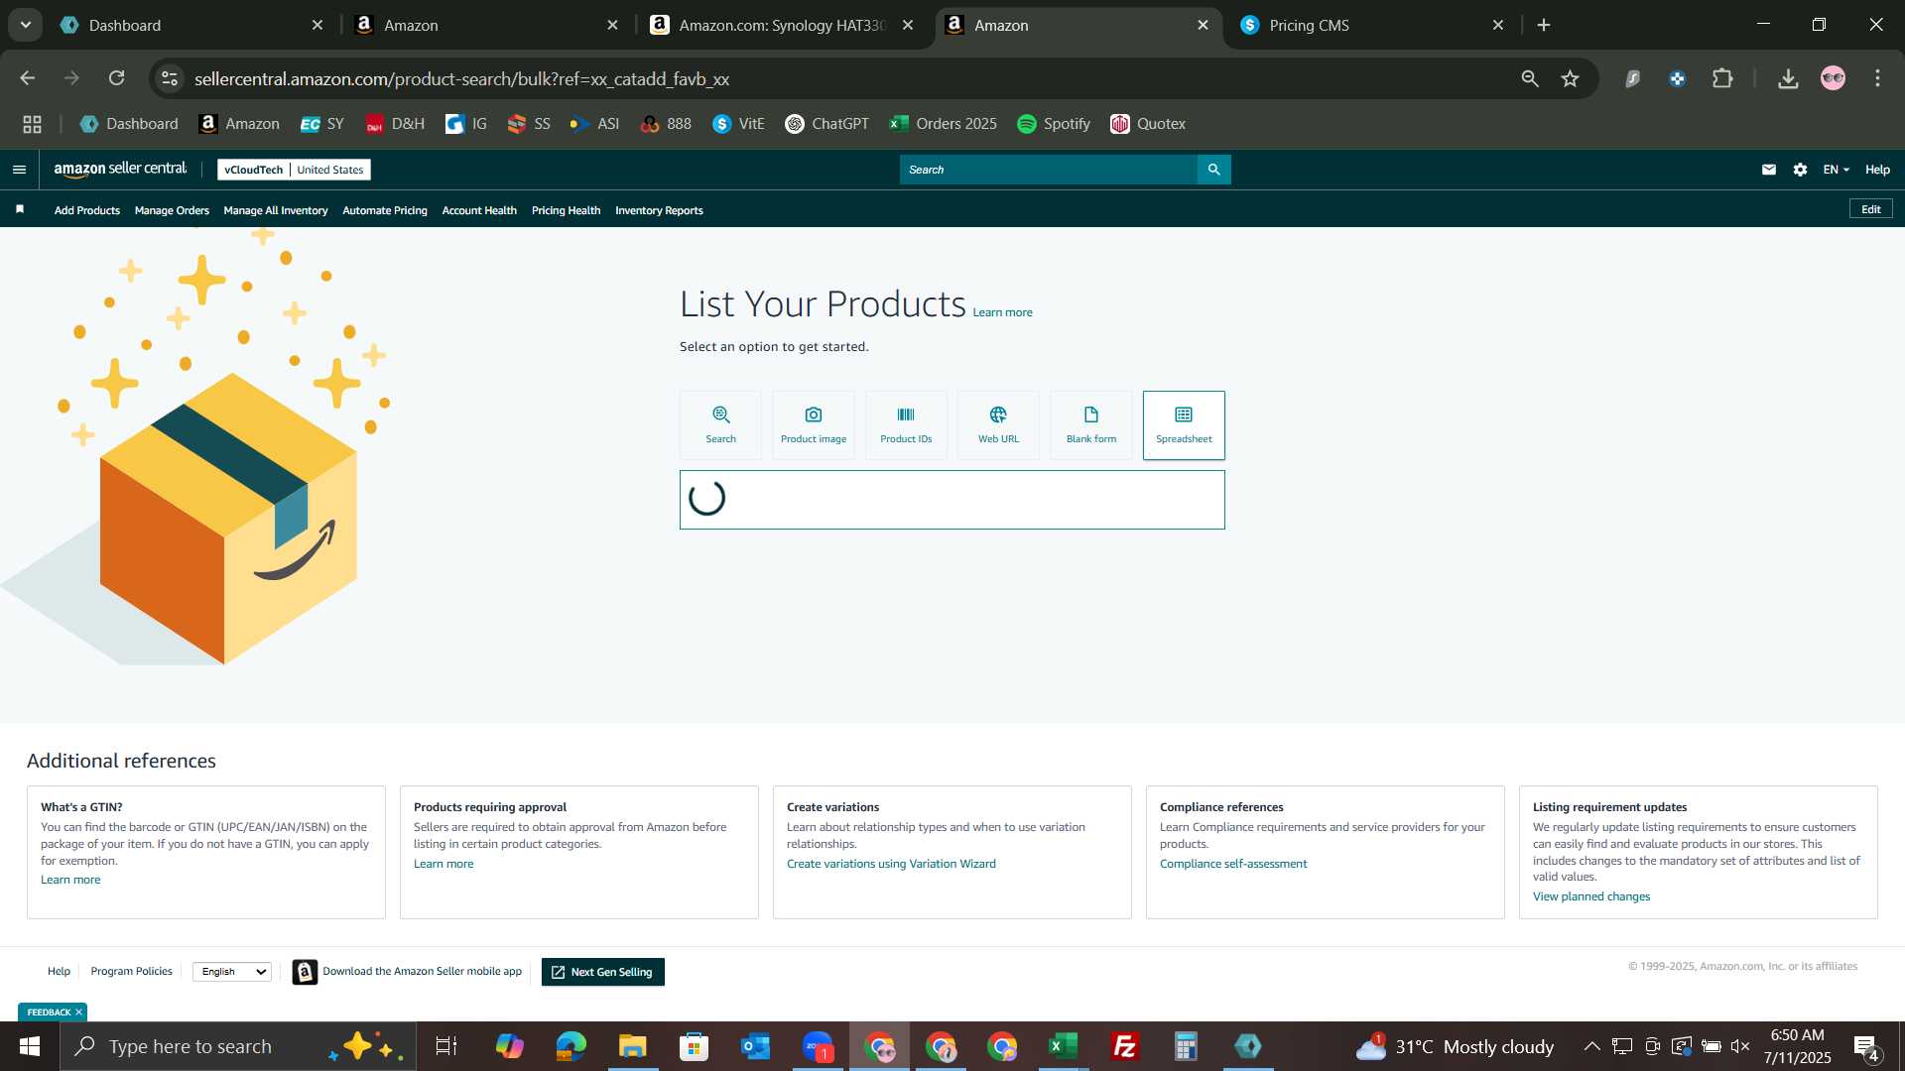Expand the Chrome tab search dropdown
The image size is (1905, 1071).
(x=26, y=25)
